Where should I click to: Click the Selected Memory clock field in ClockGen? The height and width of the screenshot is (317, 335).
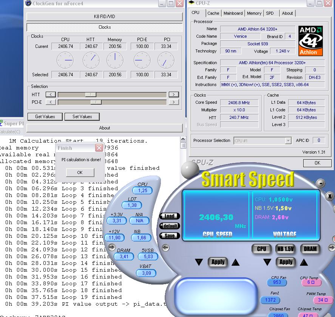coord(115,74)
